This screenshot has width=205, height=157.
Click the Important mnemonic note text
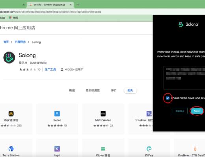coord(181,54)
